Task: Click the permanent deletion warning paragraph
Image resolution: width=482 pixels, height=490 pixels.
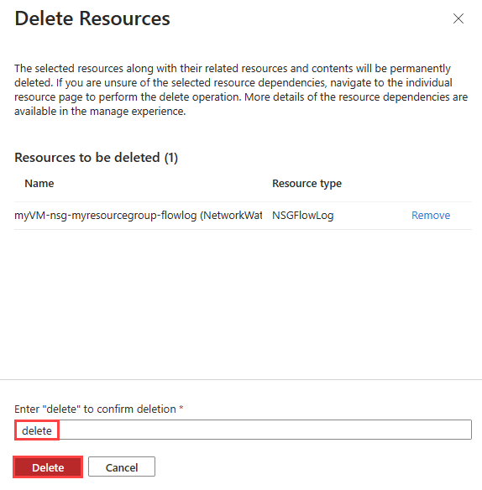Action: pos(241,90)
